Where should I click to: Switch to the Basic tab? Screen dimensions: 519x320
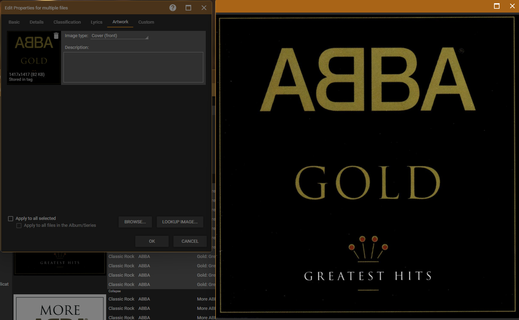[14, 22]
